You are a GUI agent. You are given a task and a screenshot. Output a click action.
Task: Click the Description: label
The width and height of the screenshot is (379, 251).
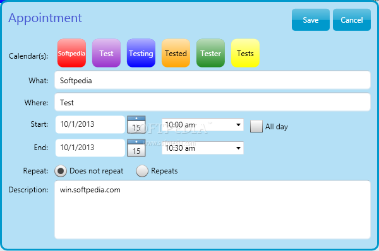tap(28, 190)
